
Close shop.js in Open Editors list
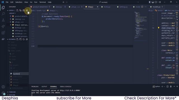coord(11,25)
